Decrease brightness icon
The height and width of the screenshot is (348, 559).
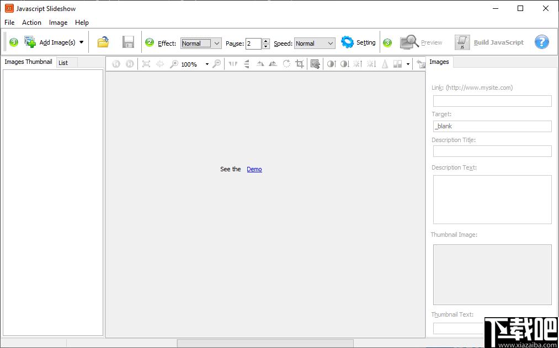(371, 64)
